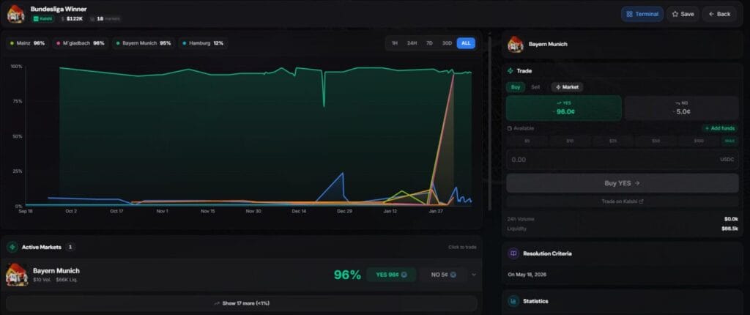Choose the MAX amount
The height and width of the screenshot is (315, 750).
coord(730,141)
